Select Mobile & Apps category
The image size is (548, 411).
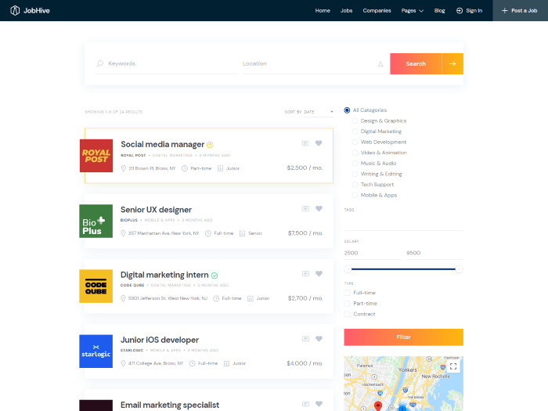pyautogui.click(x=355, y=196)
